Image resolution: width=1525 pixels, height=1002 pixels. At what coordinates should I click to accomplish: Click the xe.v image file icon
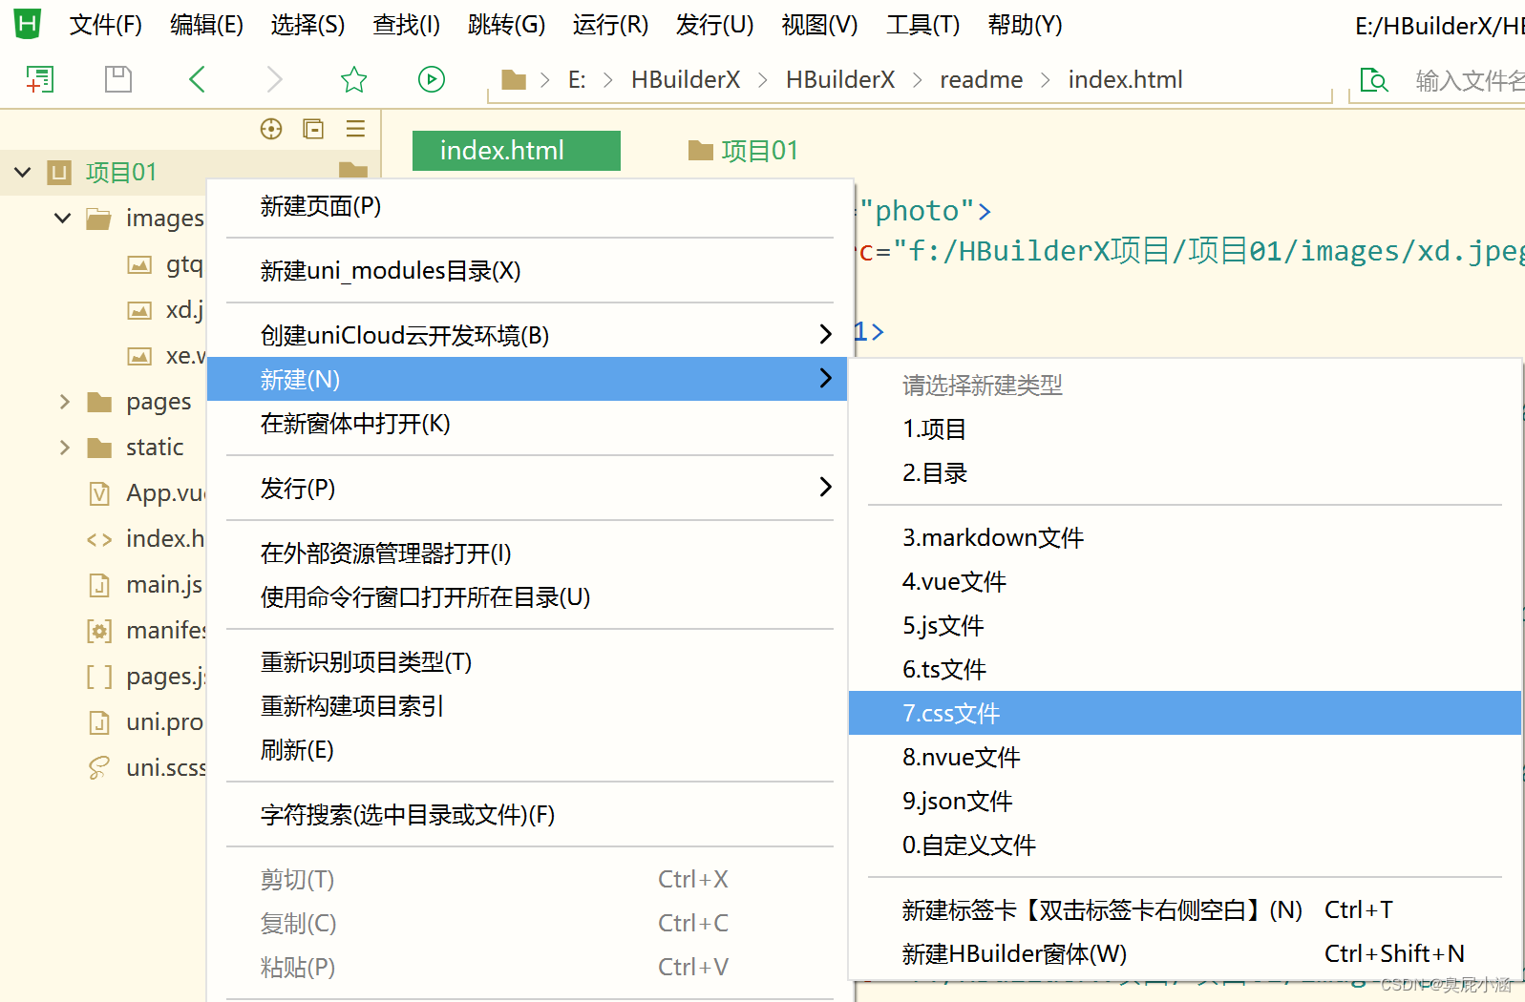[x=139, y=356]
